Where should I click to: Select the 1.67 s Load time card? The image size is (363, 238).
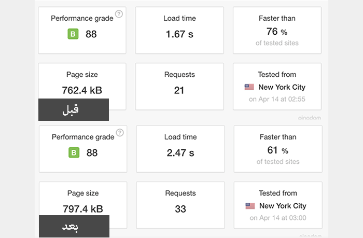pos(180,30)
